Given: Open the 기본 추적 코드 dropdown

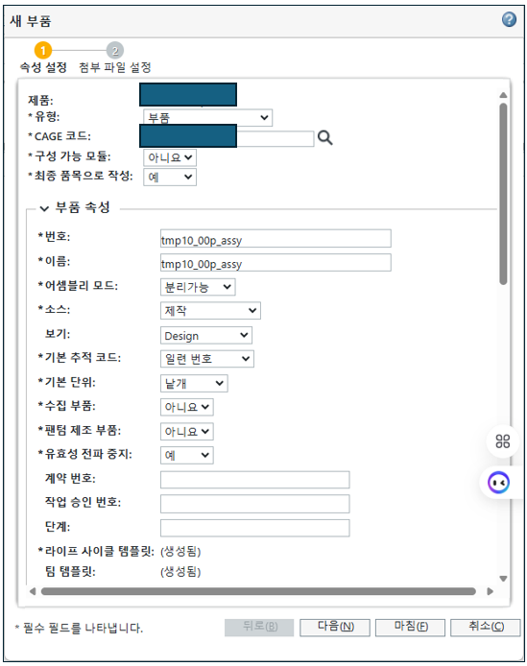Looking at the screenshot, I should coord(207,359).
